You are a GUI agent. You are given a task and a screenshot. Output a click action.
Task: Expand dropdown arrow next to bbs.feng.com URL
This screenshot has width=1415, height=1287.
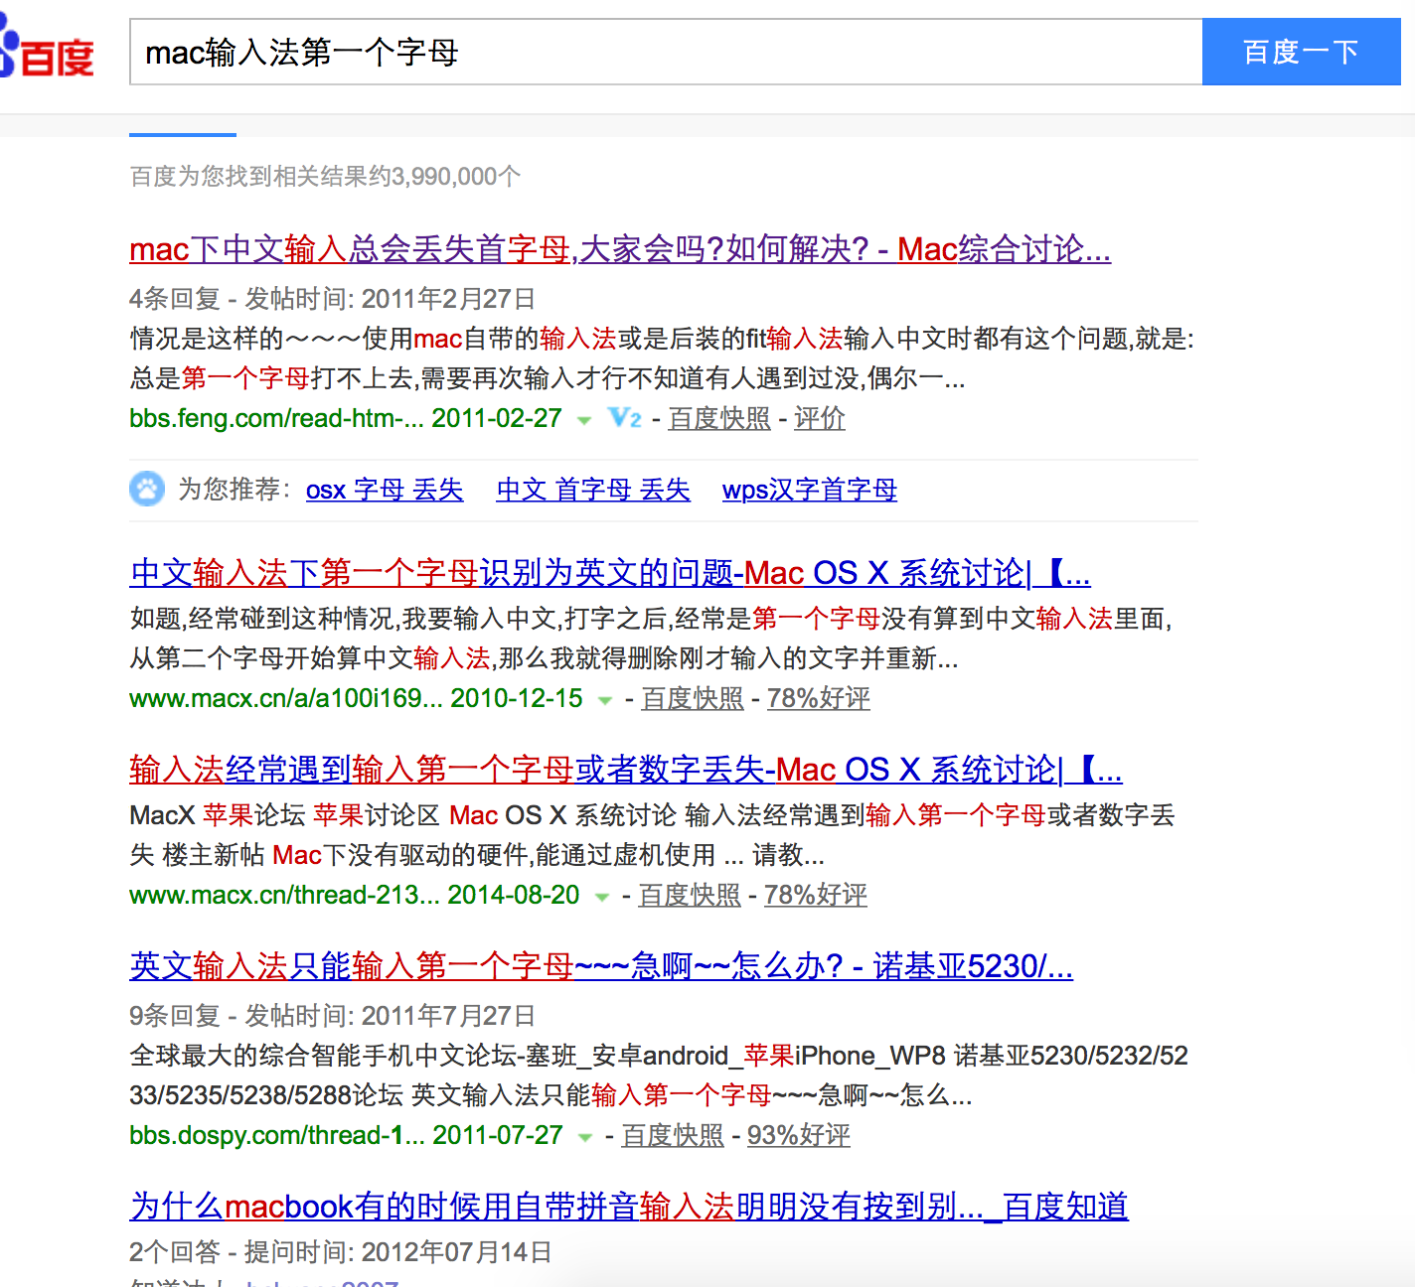(584, 420)
